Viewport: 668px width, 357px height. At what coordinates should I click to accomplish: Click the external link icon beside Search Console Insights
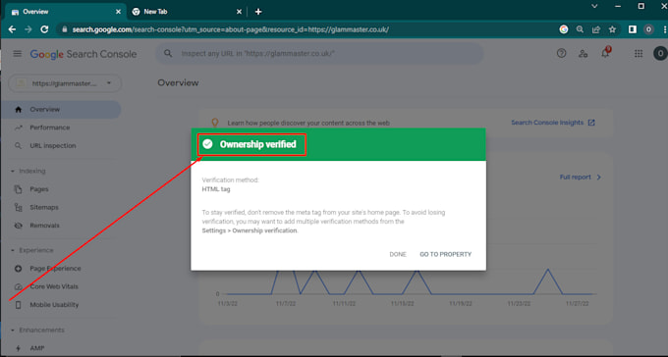[x=591, y=123]
